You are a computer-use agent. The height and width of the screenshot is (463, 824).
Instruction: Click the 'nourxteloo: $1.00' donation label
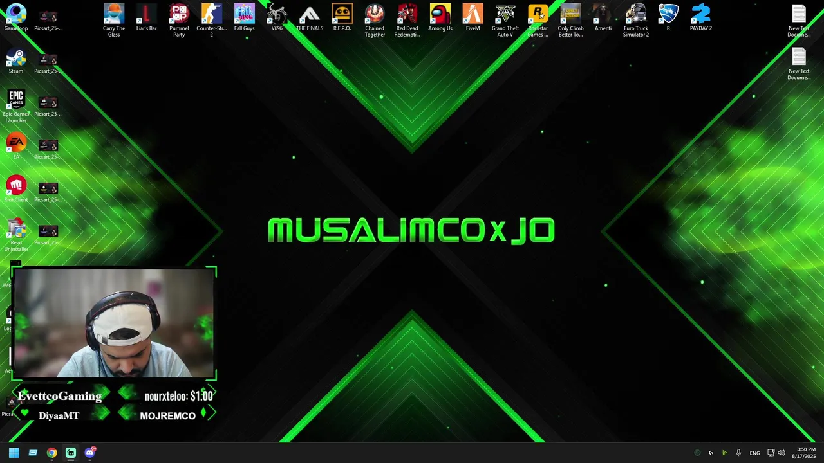pos(178,396)
